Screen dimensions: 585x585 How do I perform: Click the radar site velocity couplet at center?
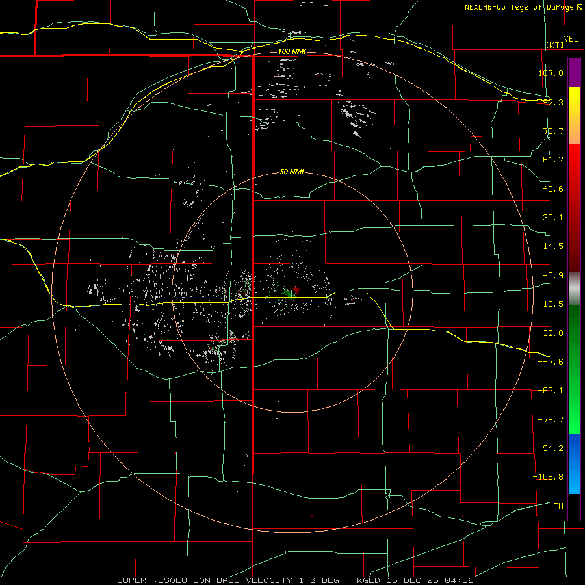coord(292,292)
